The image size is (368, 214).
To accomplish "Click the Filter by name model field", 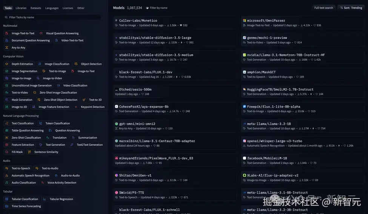I will (178, 8).
